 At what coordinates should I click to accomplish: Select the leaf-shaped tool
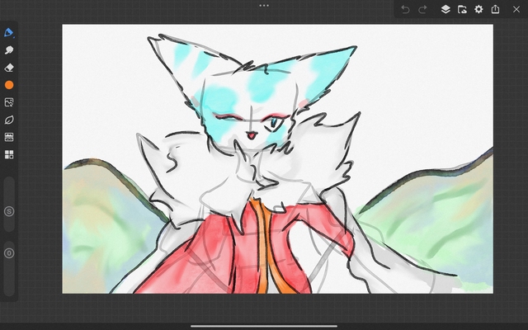pos(9,120)
